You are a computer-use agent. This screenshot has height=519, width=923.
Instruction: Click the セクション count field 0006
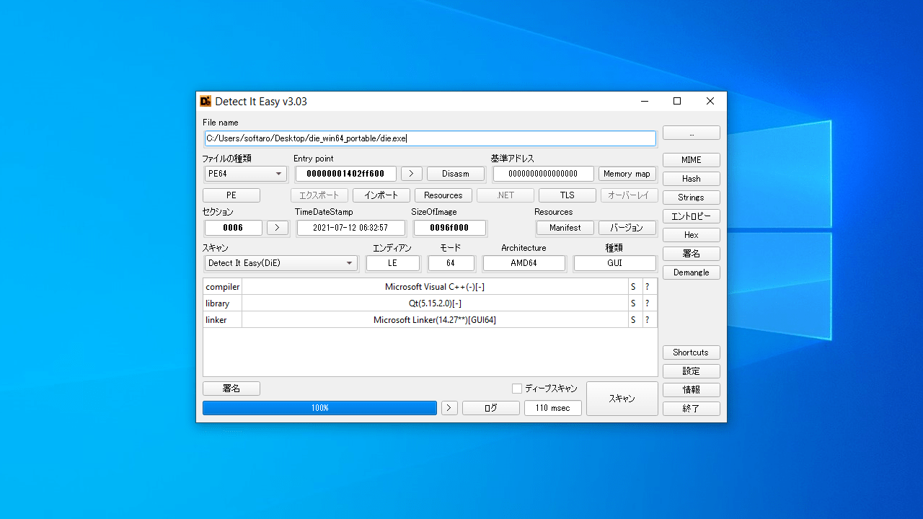[234, 228]
